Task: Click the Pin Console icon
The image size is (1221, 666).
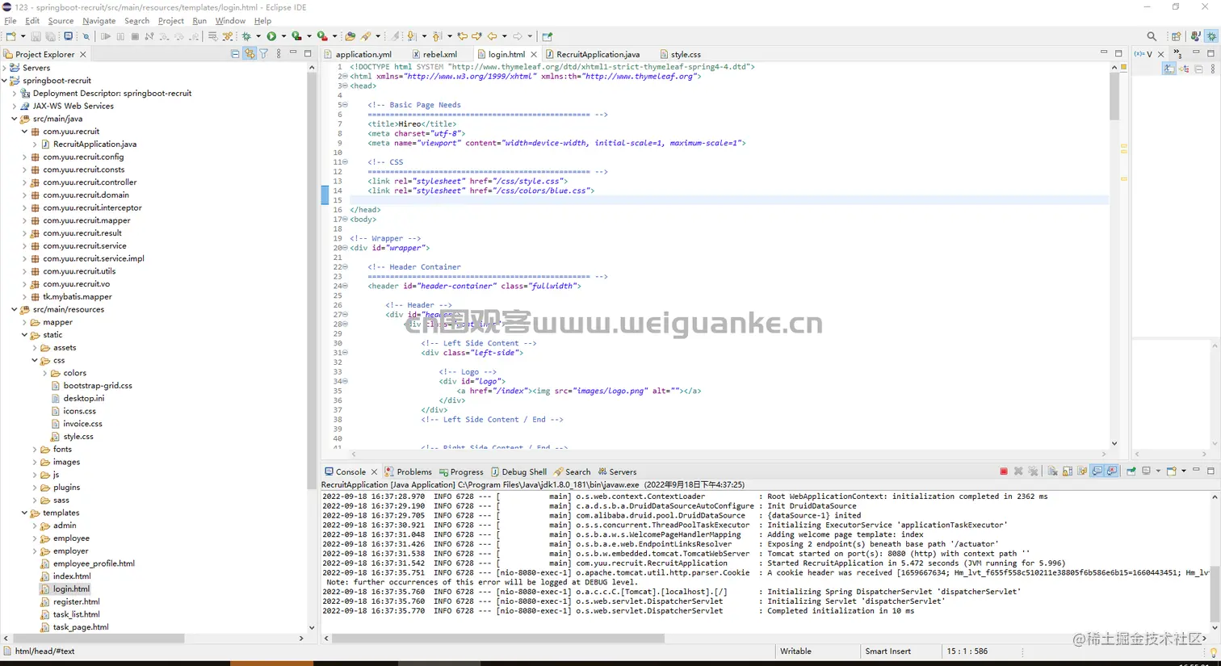Action: (1131, 471)
